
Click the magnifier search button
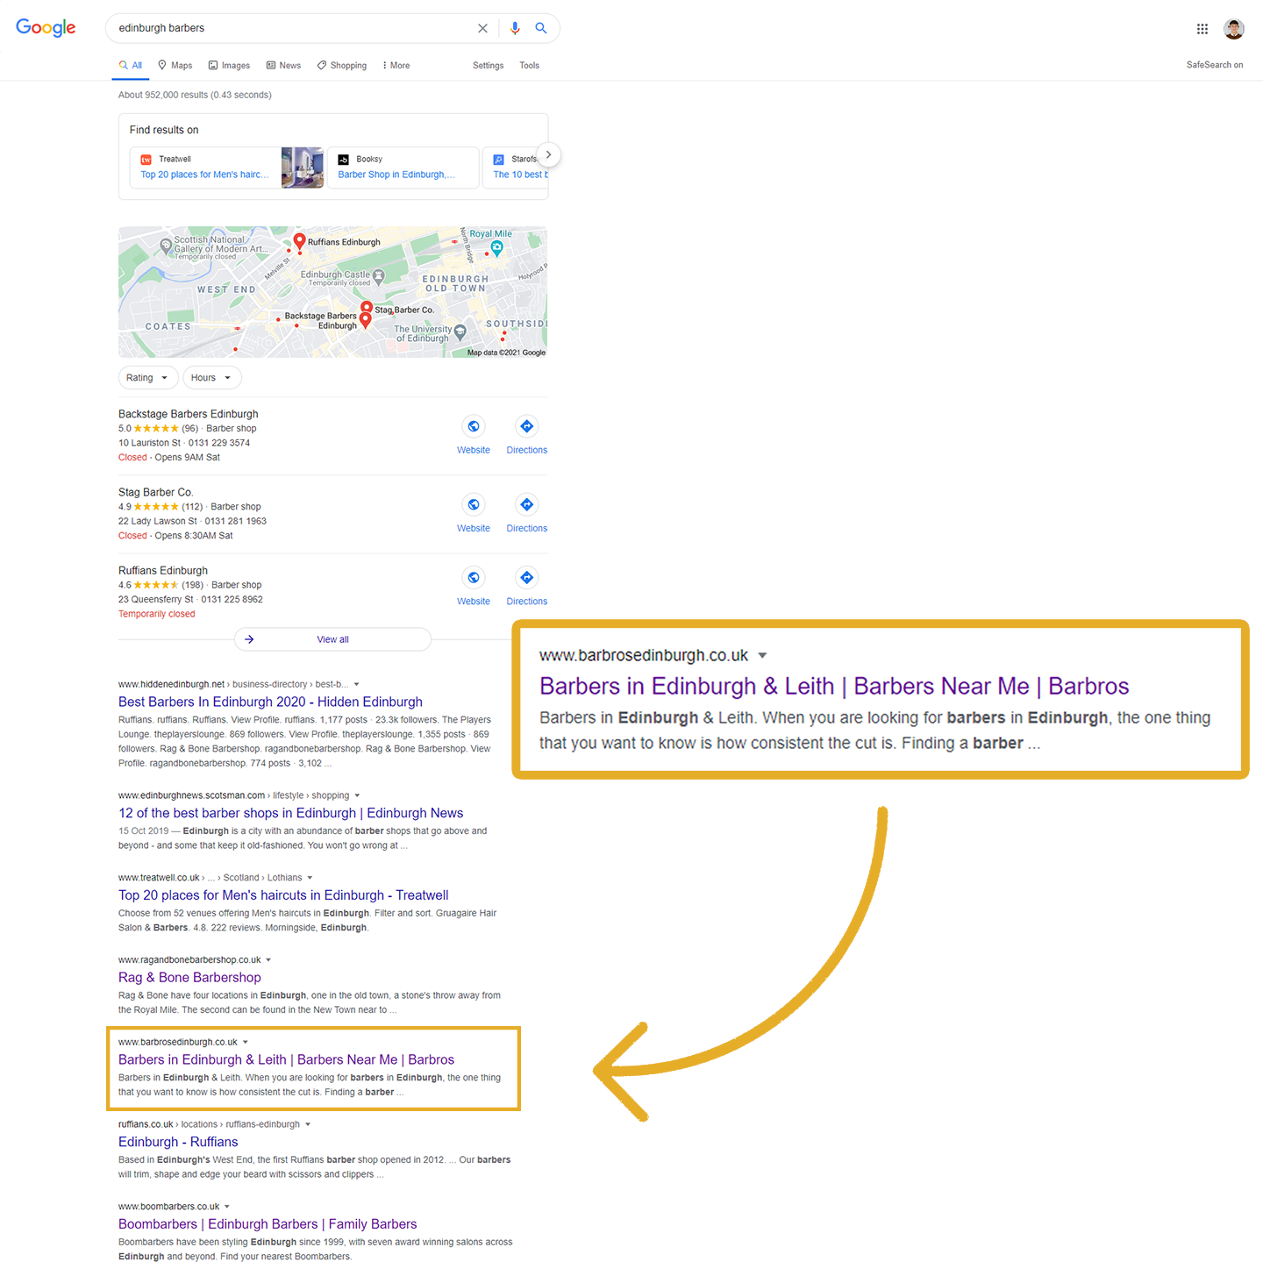[541, 28]
